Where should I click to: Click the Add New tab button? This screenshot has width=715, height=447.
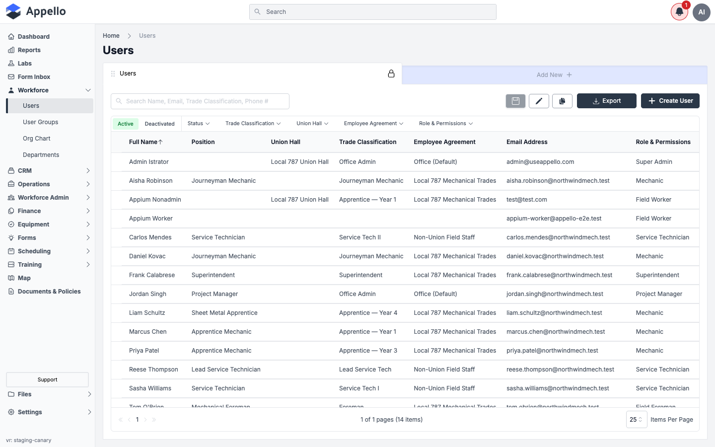tap(554, 75)
